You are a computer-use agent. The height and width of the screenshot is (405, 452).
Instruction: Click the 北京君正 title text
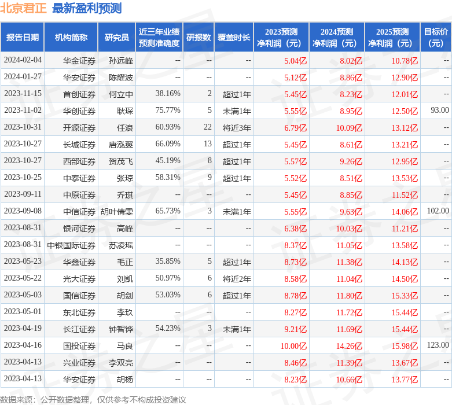pos(23,8)
